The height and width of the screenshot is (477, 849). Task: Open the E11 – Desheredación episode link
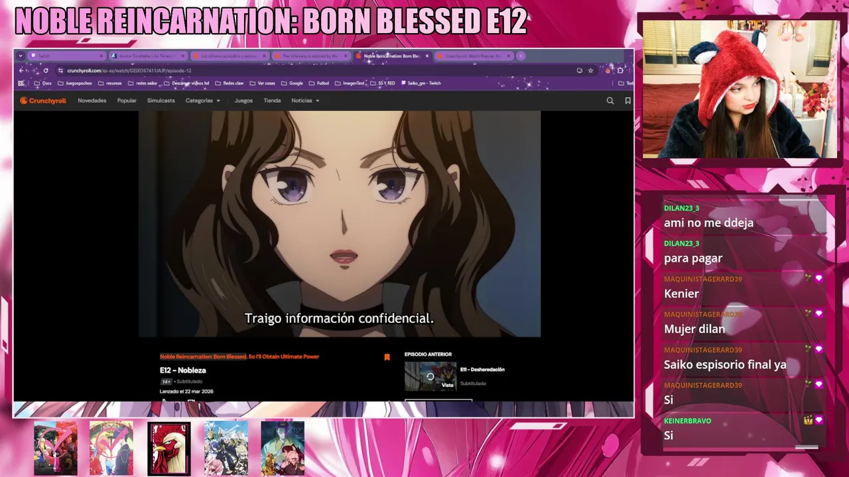482,370
